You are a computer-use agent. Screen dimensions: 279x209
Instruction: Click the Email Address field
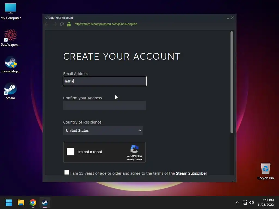click(x=105, y=81)
